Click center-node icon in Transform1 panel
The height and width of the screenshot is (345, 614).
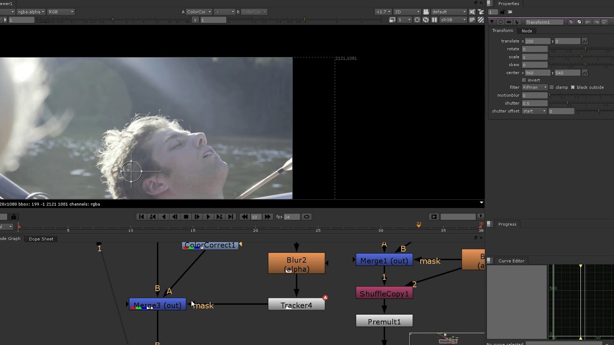point(501,22)
